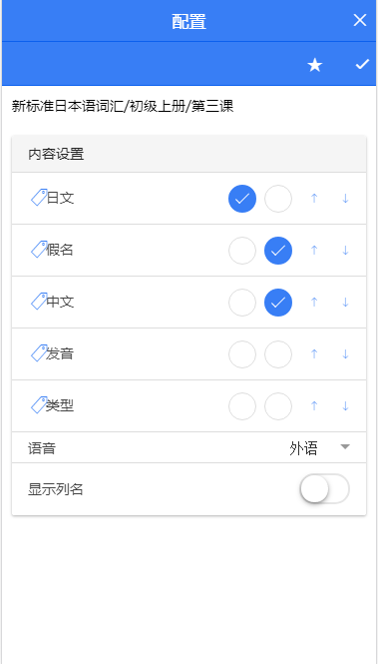Open the 语音 dropdown showing 外语
378x664 pixels.
tap(319, 447)
